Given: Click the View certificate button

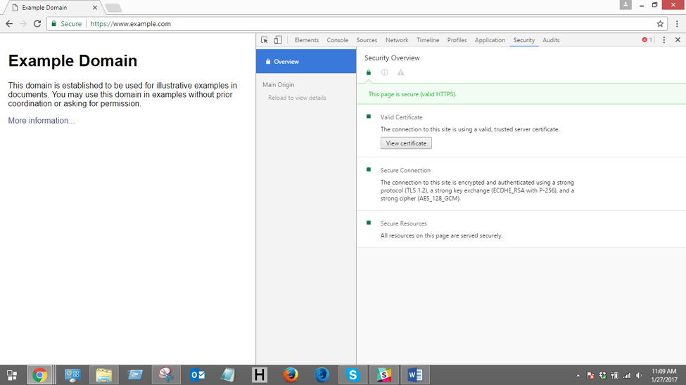Looking at the screenshot, I should coord(406,143).
